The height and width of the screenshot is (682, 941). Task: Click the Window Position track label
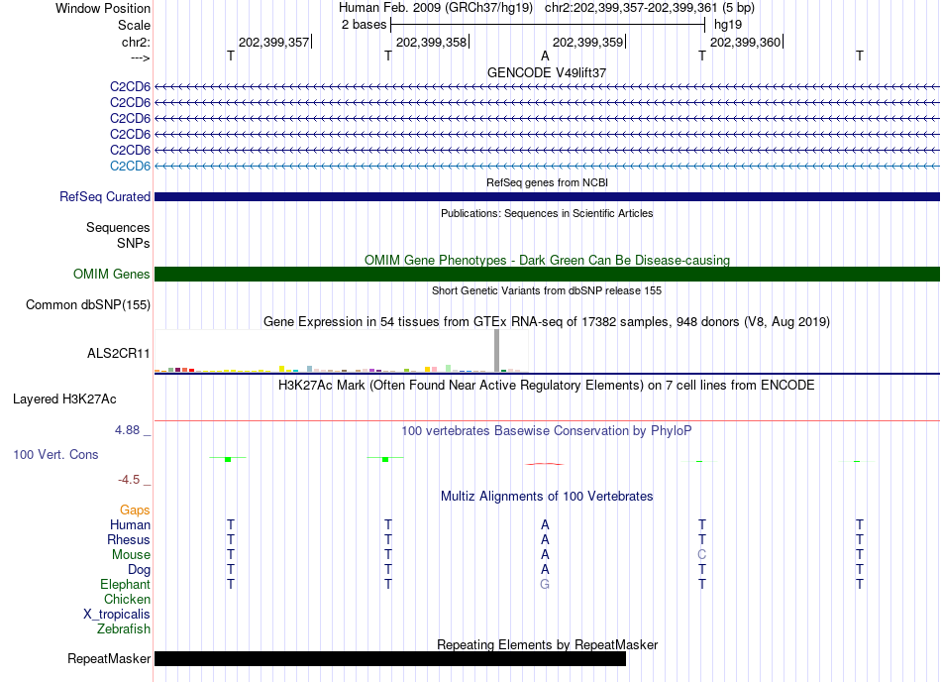[x=103, y=8]
